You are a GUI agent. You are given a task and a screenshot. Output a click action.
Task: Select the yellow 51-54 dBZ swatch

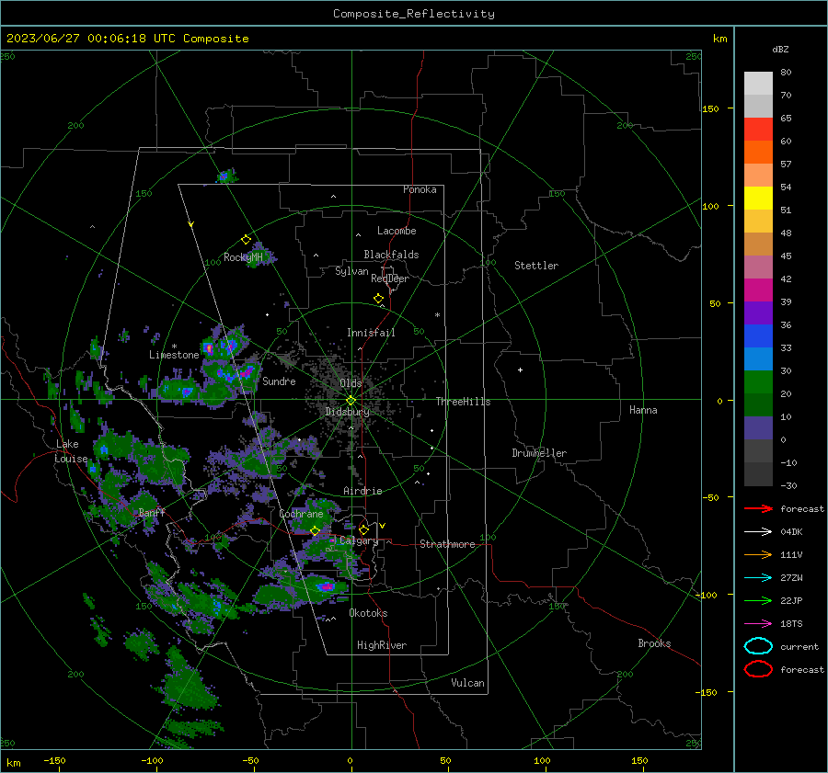(x=758, y=199)
